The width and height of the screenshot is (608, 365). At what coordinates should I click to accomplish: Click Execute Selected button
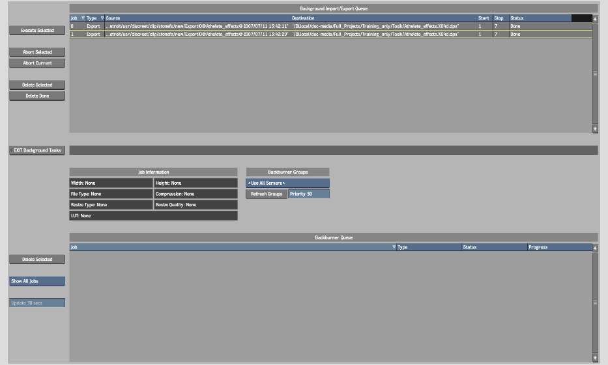(37, 31)
